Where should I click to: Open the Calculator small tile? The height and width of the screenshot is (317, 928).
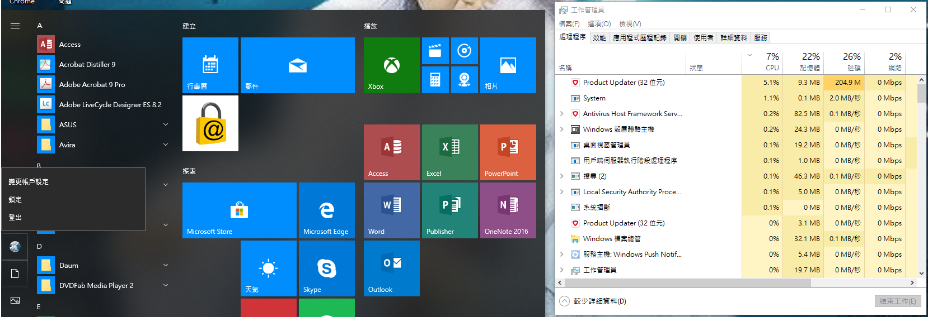pyautogui.click(x=435, y=80)
